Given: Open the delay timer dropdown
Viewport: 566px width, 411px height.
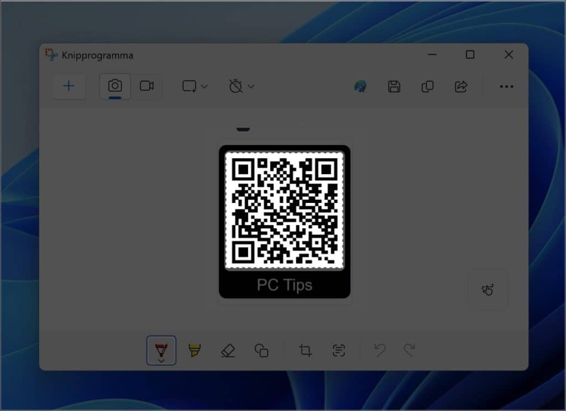Looking at the screenshot, I should click(x=242, y=87).
